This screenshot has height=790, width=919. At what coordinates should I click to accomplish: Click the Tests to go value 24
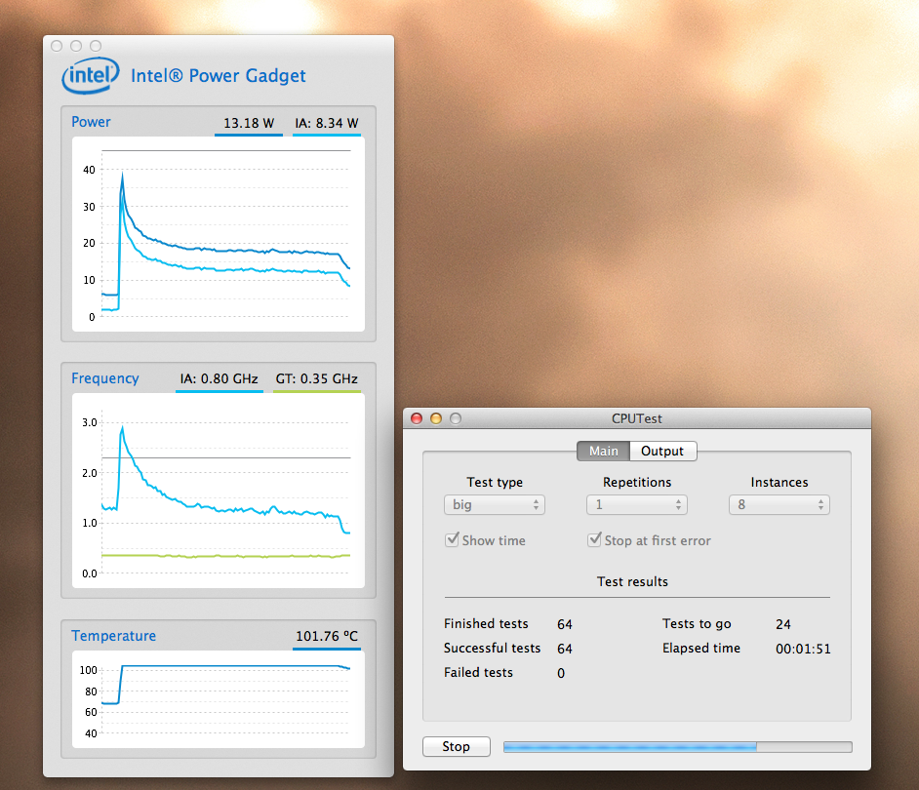click(783, 624)
